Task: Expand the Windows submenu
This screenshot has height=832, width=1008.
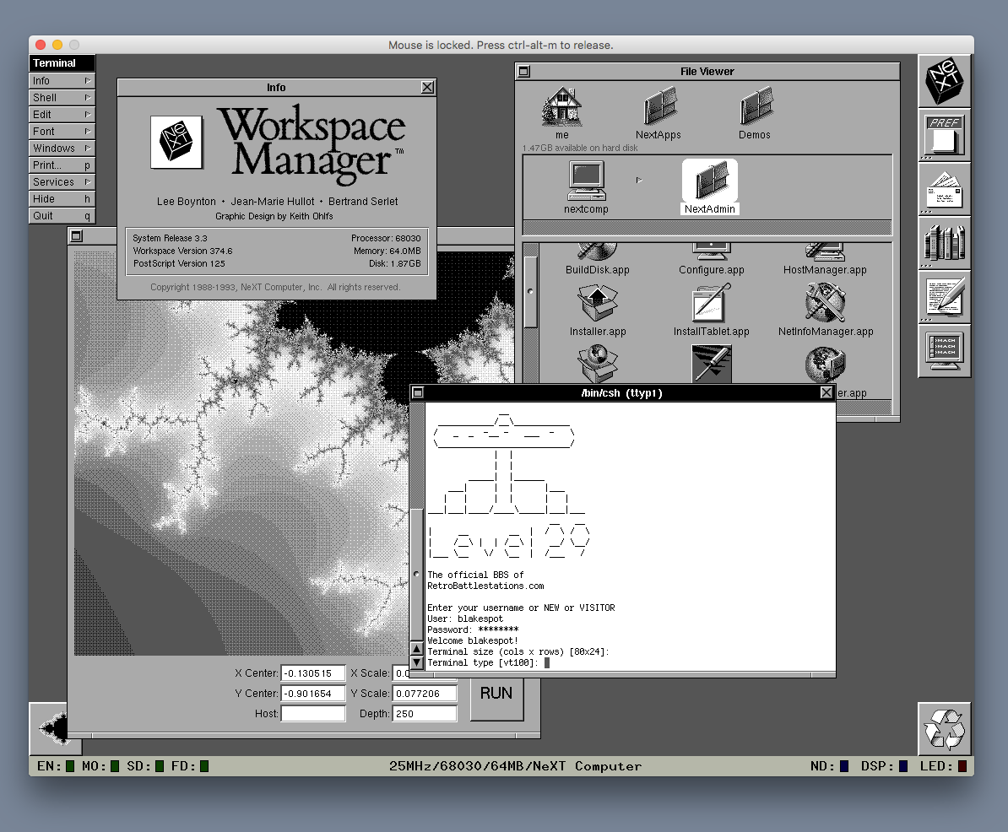Action: 62,148
